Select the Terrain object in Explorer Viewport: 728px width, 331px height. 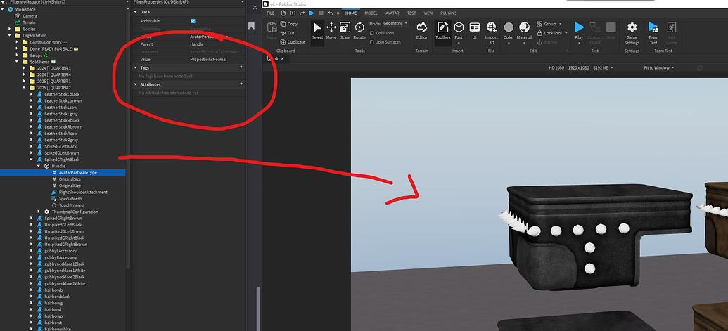29,22
